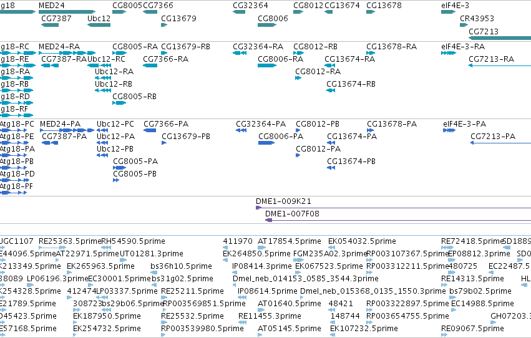Select transcript MED24-RA
Screen dimensions: 531x338
(67, 53)
